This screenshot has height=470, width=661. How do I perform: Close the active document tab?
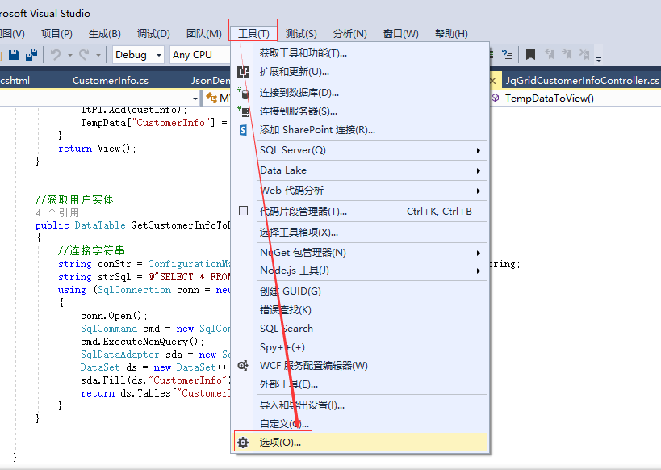[x=493, y=81]
